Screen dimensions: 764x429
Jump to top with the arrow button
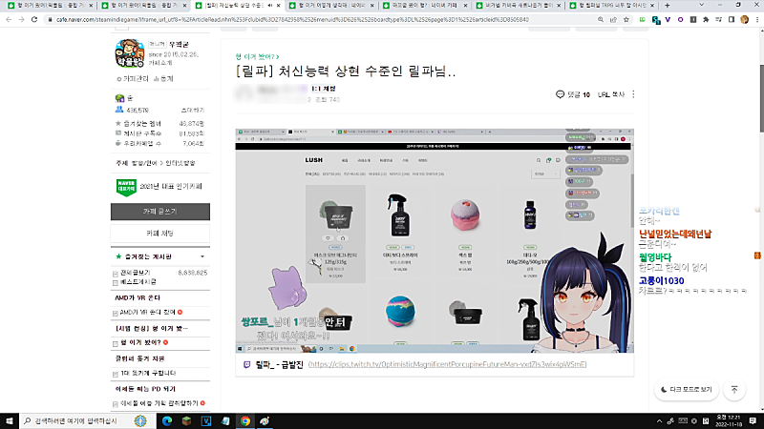click(734, 390)
